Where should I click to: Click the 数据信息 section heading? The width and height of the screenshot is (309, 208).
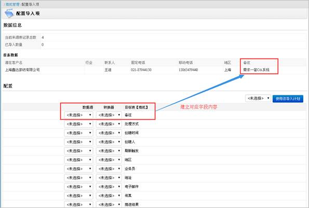12,25
